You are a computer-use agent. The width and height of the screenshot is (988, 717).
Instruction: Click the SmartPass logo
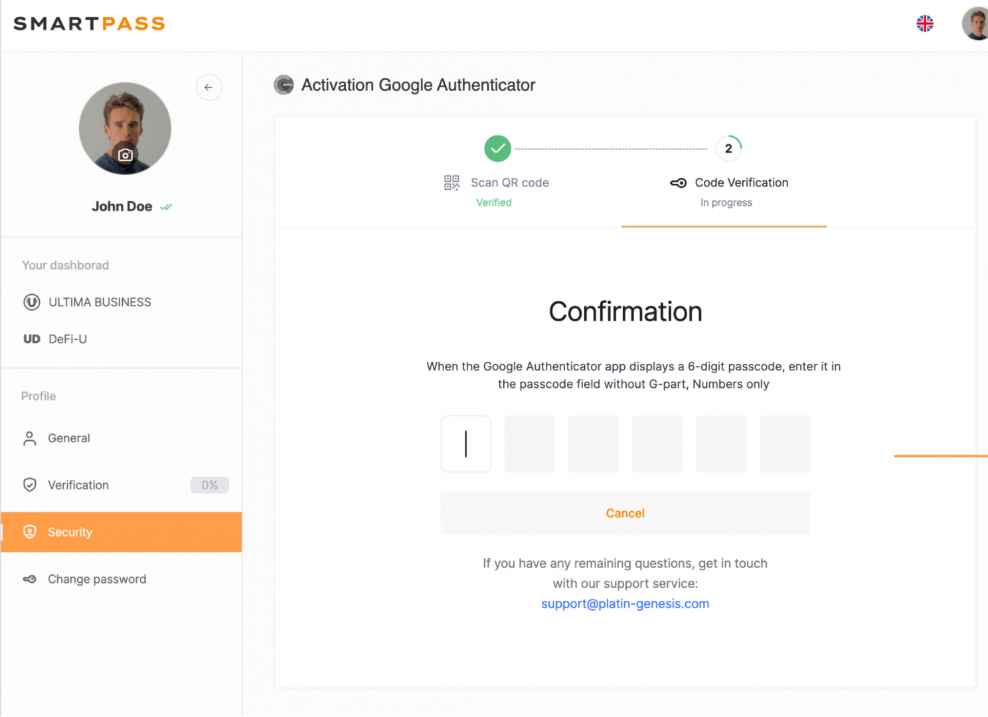click(x=89, y=24)
